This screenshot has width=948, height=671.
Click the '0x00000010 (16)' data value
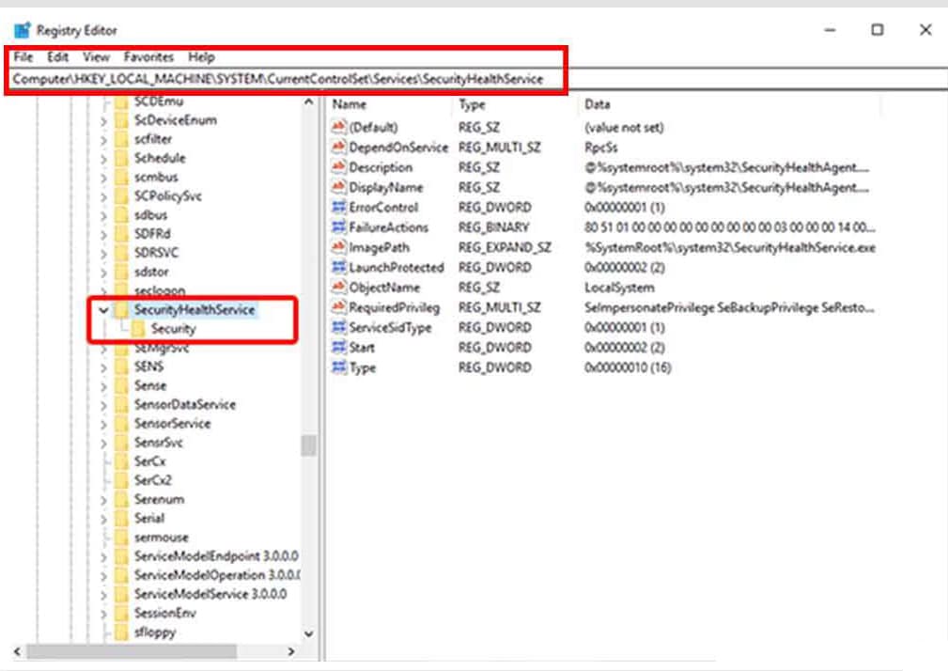pos(628,367)
